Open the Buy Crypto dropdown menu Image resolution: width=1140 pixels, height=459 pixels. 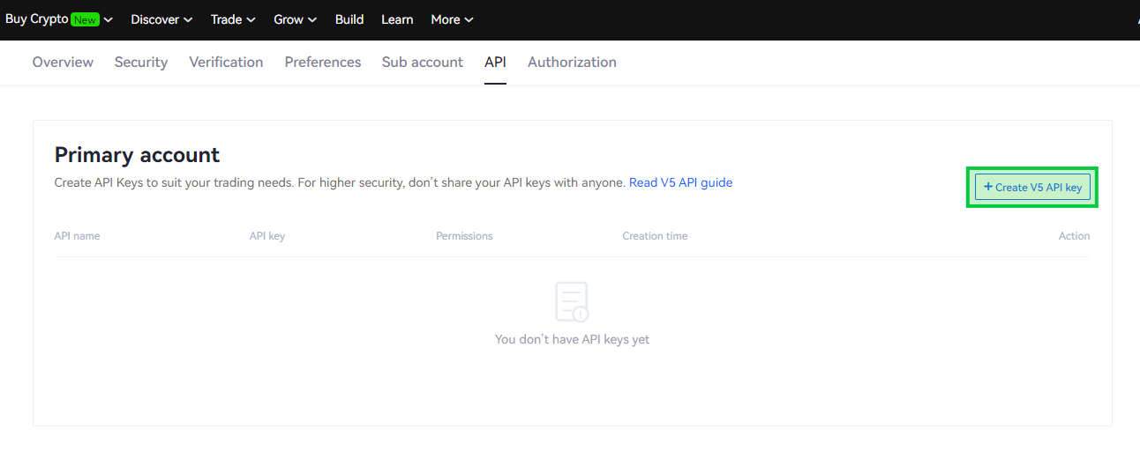(x=58, y=19)
